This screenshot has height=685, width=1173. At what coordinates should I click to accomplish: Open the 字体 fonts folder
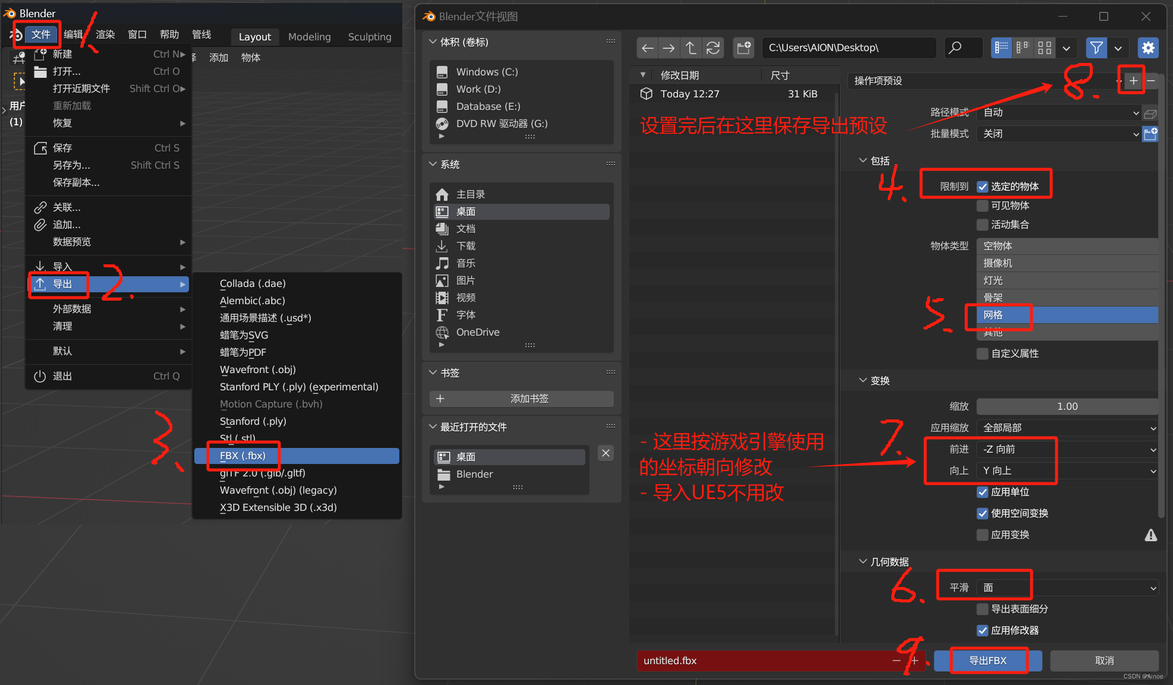tap(523, 315)
